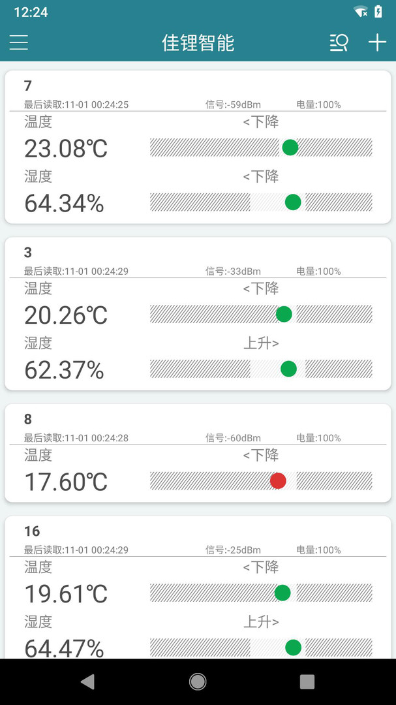The height and width of the screenshot is (705, 396).
Task: Tap the battery icon in the status bar
Action: click(379, 11)
